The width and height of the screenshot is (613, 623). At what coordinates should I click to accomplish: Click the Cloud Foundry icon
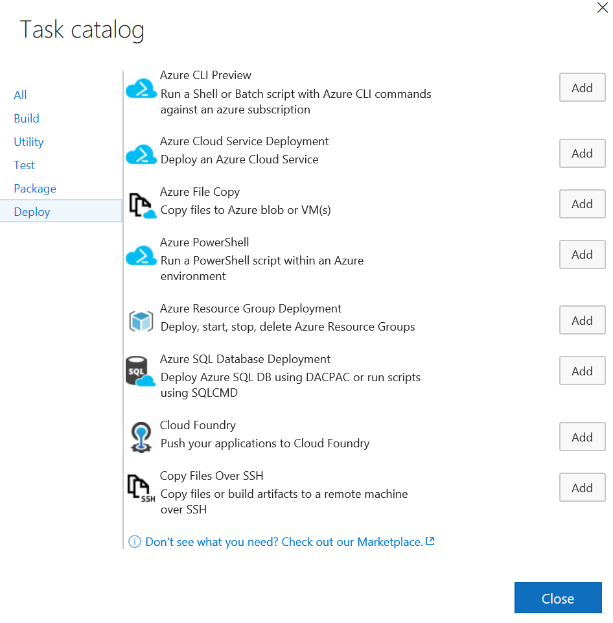click(x=141, y=438)
